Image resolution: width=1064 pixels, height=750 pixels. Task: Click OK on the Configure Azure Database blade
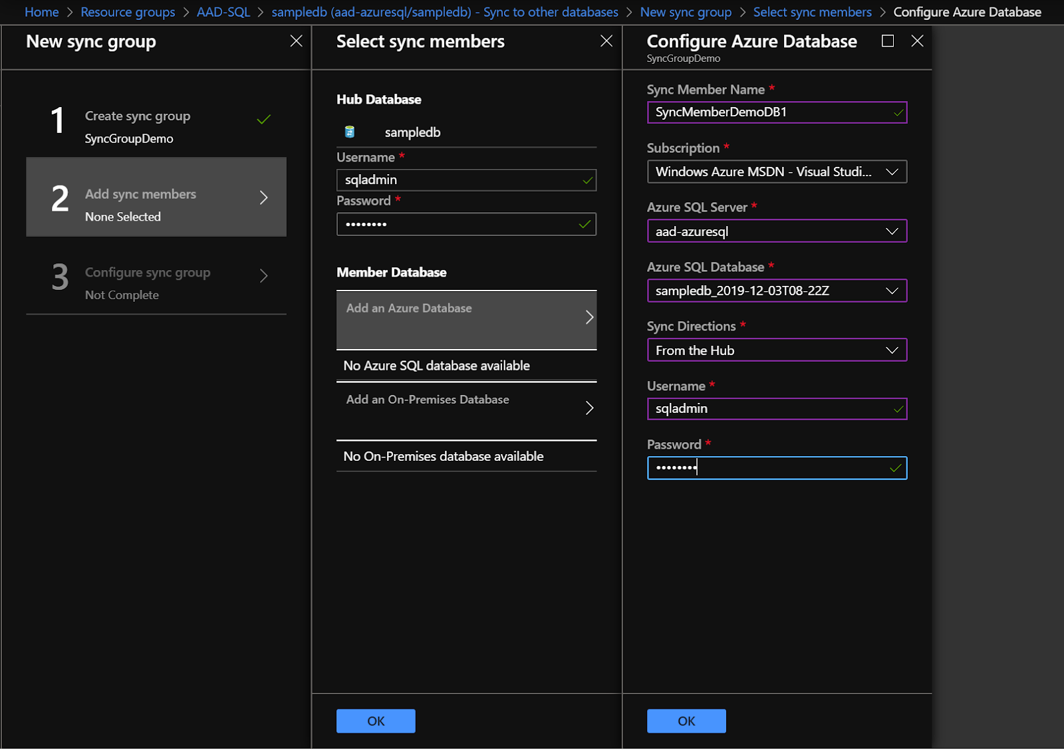[686, 720]
